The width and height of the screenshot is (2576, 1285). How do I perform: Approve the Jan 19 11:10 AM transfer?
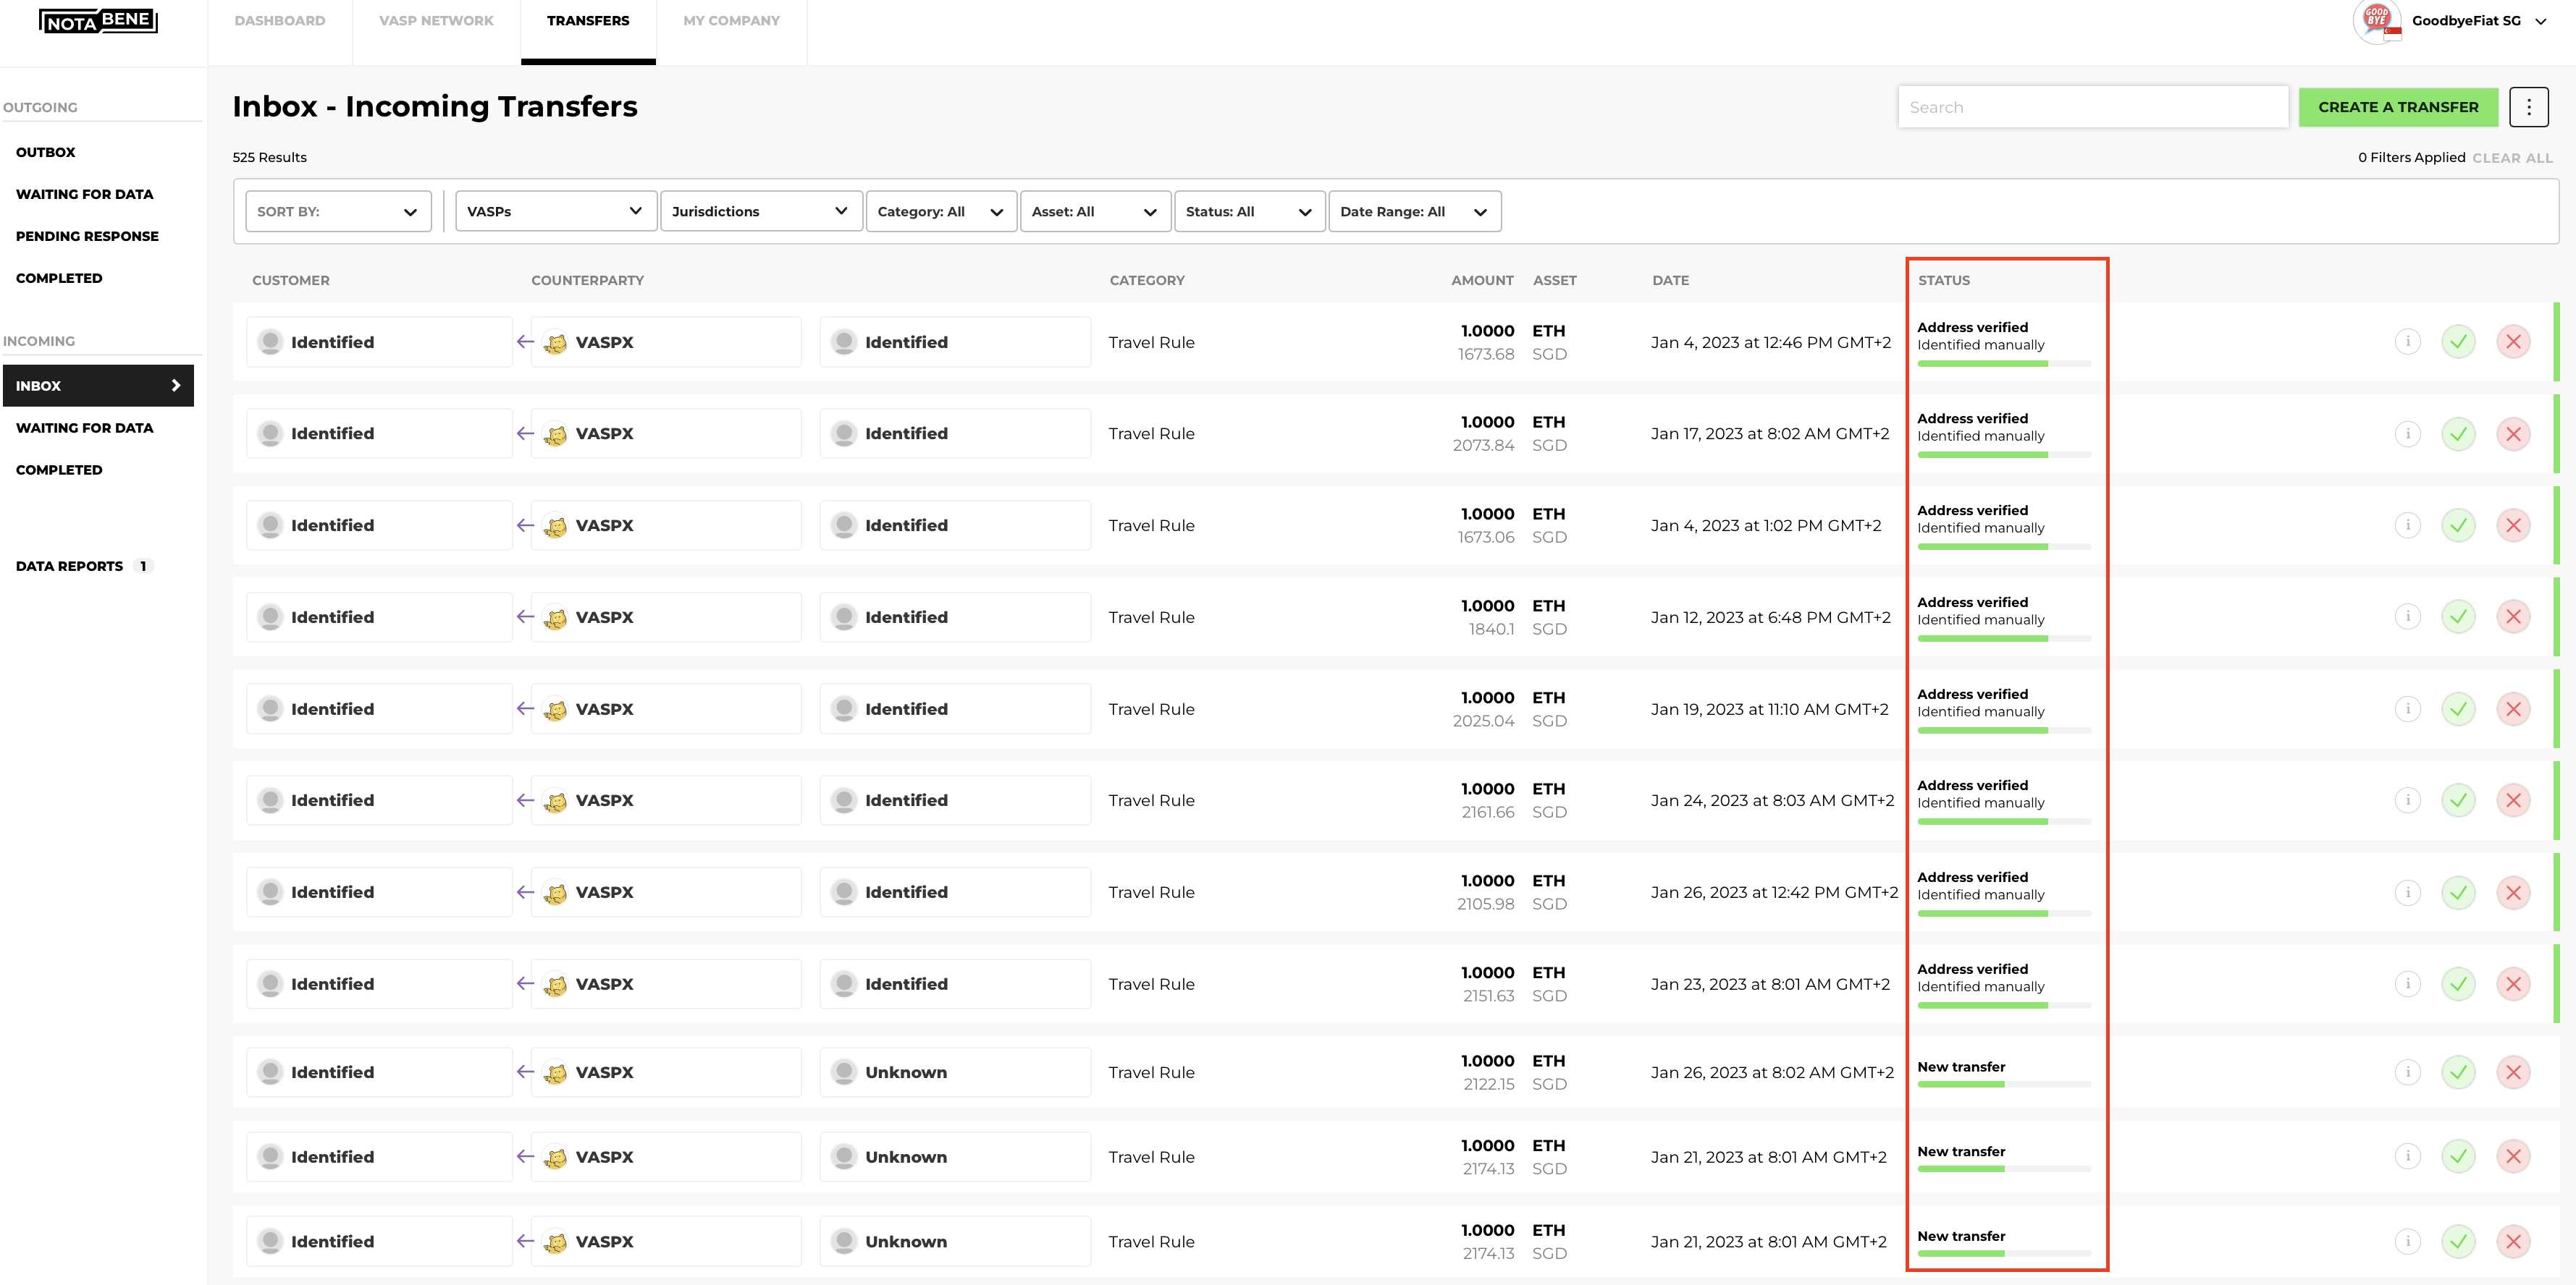(2458, 708)
